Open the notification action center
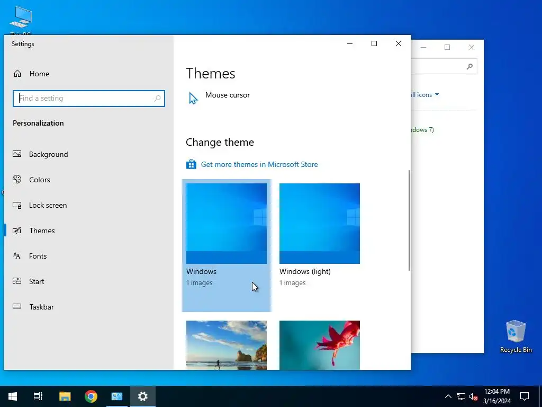This screenshot has width=542, height=407. [525, 396]
